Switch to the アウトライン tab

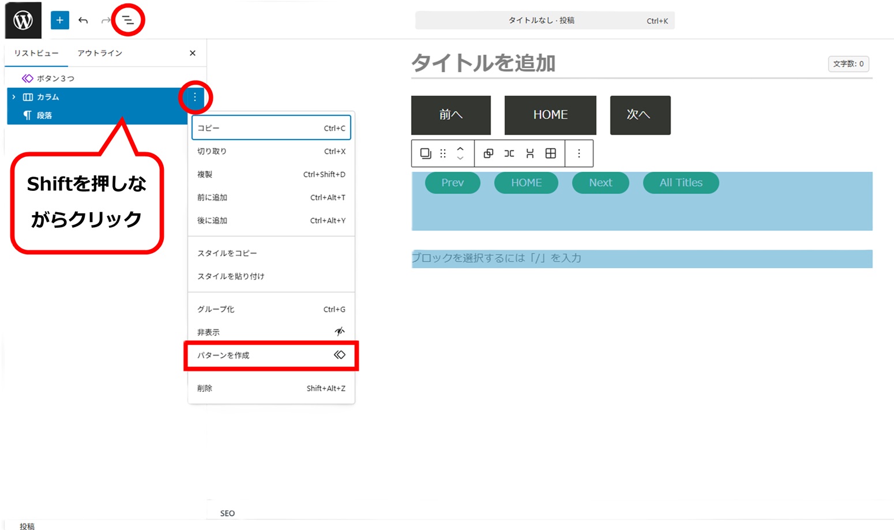point(100,53)
